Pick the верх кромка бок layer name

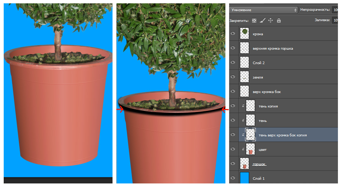click(x=267, y=92)
